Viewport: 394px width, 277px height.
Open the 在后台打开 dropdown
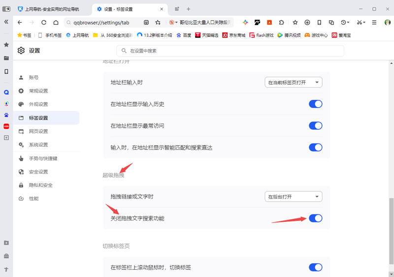click(x=293, y=197)
